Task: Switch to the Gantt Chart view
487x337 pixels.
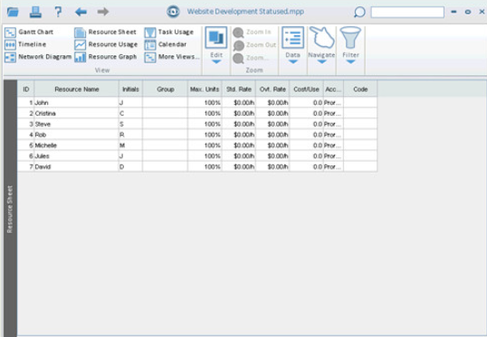Action: click(x=29, y=32)
